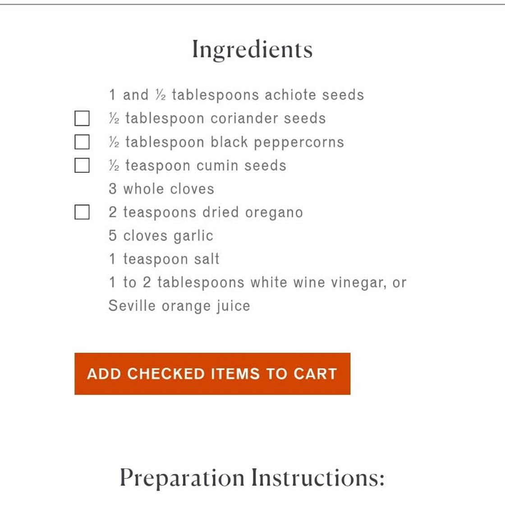Click the Ingredients section heading
Viewport: 505px width, 505px height.
(252, 49)
